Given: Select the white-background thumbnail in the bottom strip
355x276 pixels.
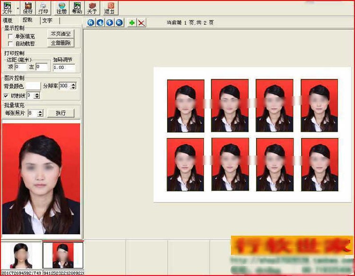Looking at the screenshot, I should [21, 256].
